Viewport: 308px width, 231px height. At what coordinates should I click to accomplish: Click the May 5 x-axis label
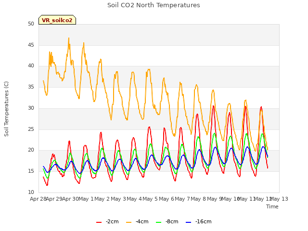click(x=150, y=199)
